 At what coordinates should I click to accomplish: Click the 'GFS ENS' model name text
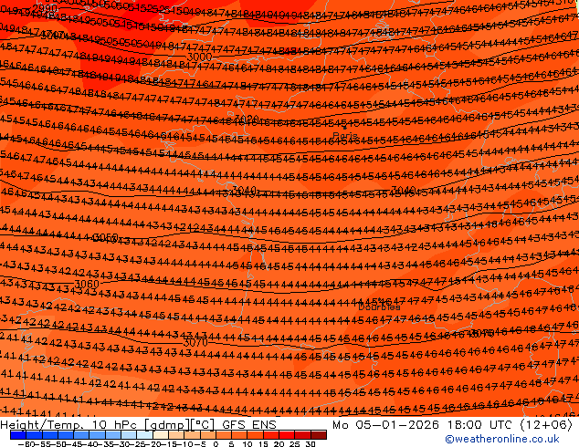coord(249,425)
